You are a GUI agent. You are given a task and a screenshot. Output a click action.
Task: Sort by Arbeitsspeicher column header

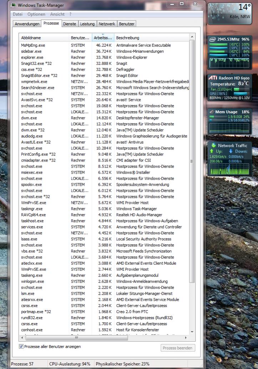[103, 38]
